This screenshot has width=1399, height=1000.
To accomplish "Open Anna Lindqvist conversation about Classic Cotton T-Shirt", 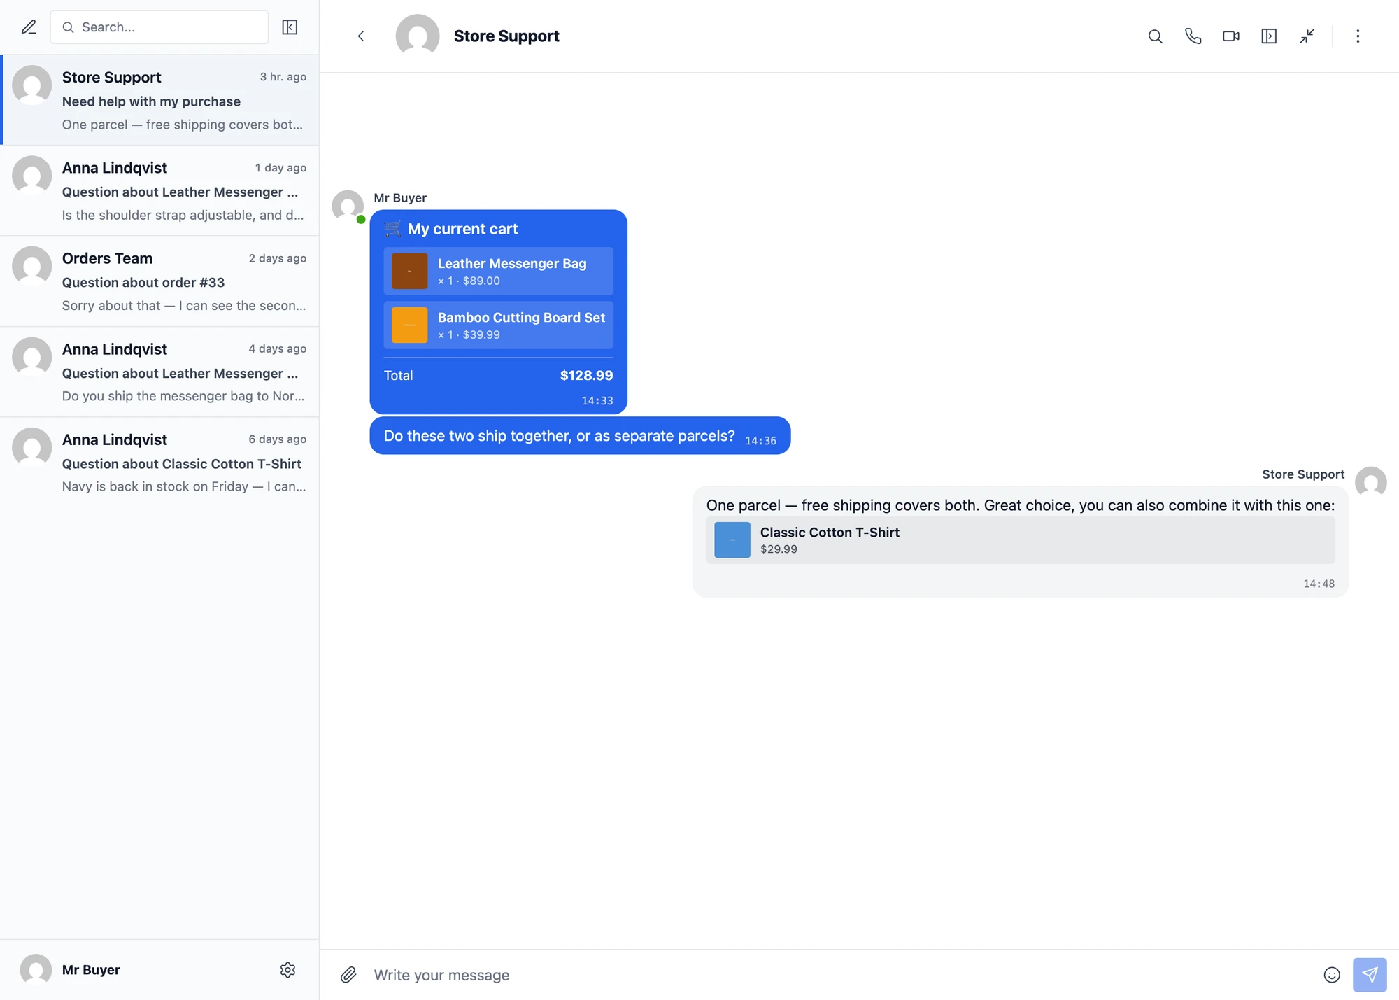I will click(159, 463).
